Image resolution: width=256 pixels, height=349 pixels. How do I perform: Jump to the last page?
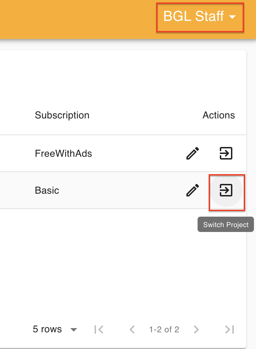(229, 329)
